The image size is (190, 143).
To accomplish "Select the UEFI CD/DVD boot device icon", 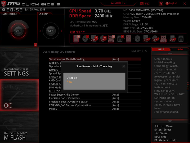I will pos(85,39).
